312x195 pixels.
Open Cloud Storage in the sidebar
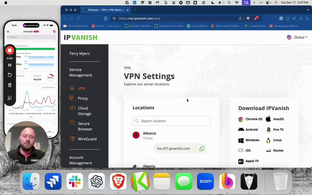point(84,111)
